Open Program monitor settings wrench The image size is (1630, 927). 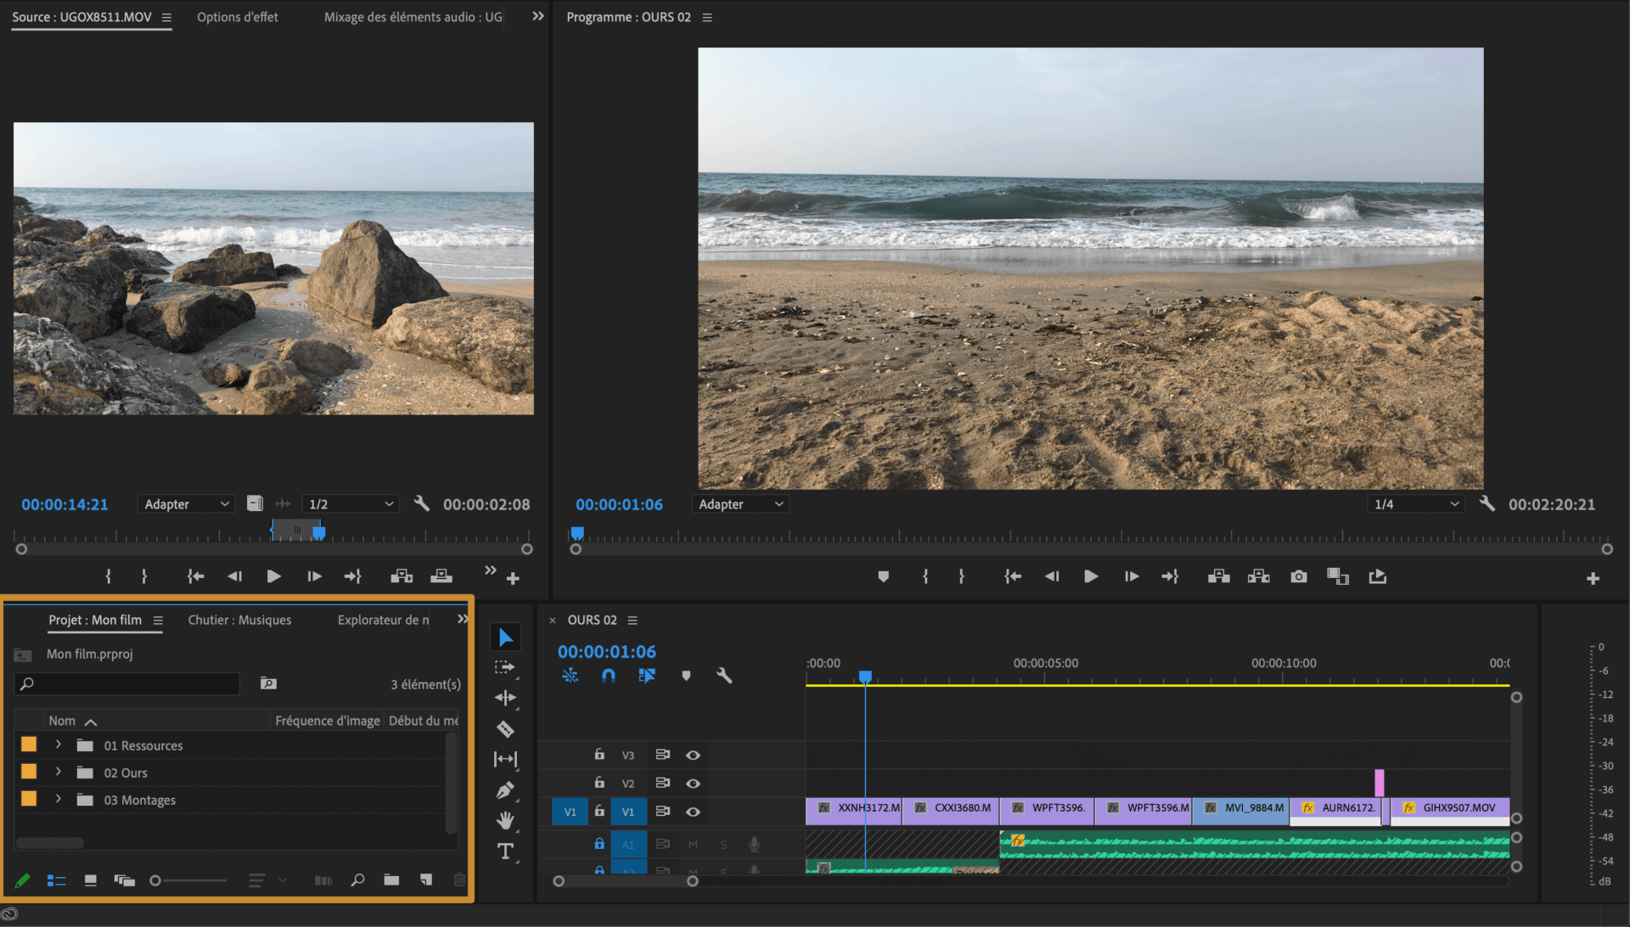1487,503
